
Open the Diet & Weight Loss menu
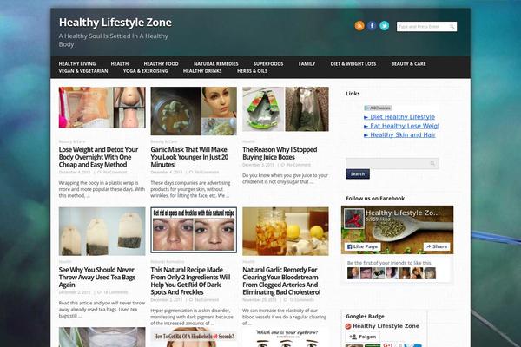tap(353, 63)
